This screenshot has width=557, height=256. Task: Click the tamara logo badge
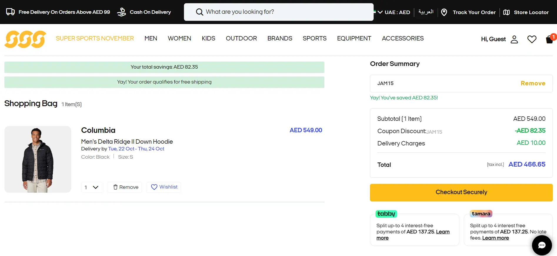(481, 214)
